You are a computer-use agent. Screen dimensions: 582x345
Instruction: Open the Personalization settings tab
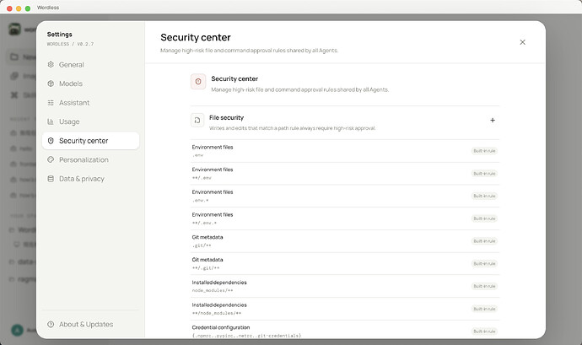tap(90, 159)
